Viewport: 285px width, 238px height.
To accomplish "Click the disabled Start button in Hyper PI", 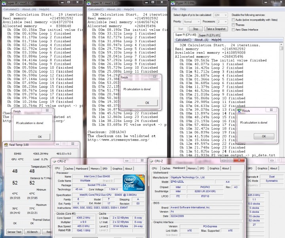I will click(x=180, y=29).
